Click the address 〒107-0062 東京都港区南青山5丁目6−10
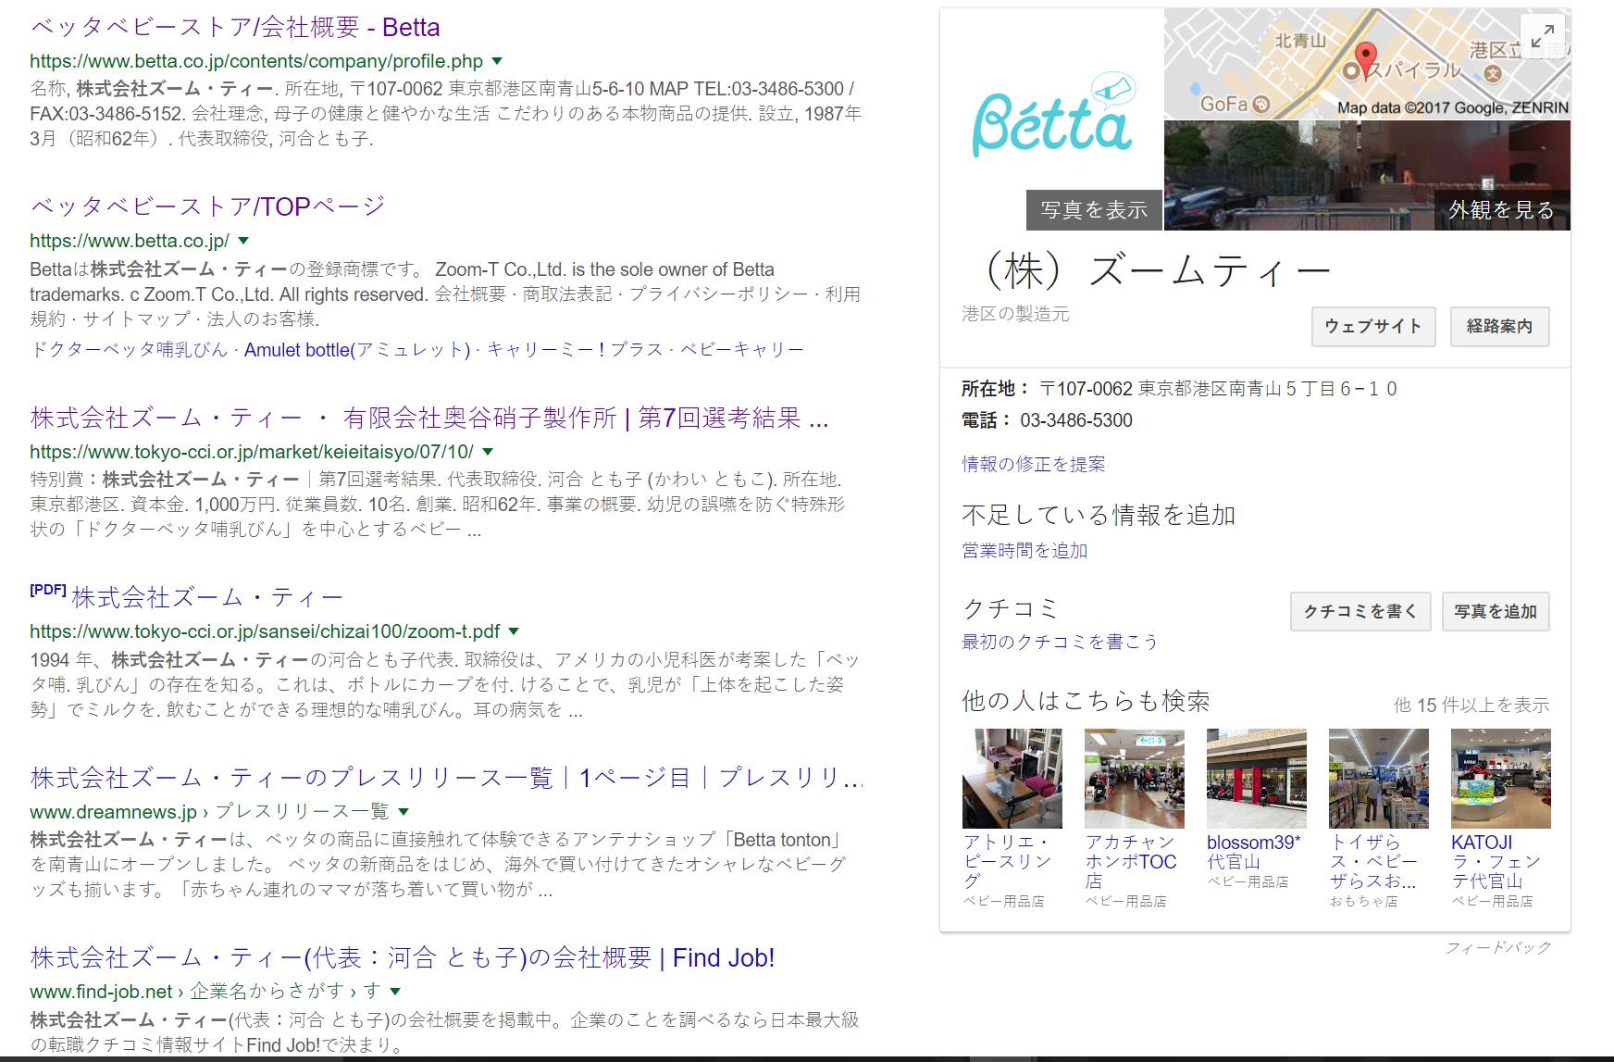Screen dimensions: 1614x1062 click(x=1218, y=389)
